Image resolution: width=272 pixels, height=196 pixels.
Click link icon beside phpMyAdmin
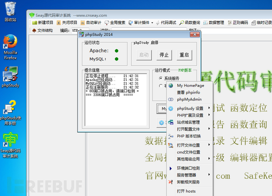tap(171, 99)
